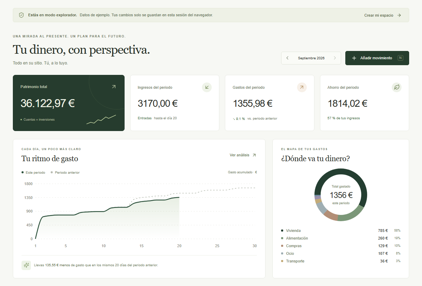This screenshot has width=422, height=286.
Task: Click the "Tu ritmo de gasto" heading
Action: click(x=50, y=159)
